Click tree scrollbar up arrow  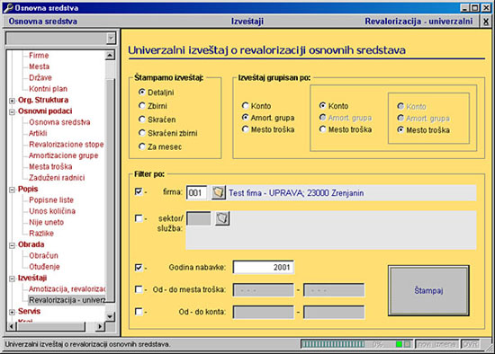110,56
